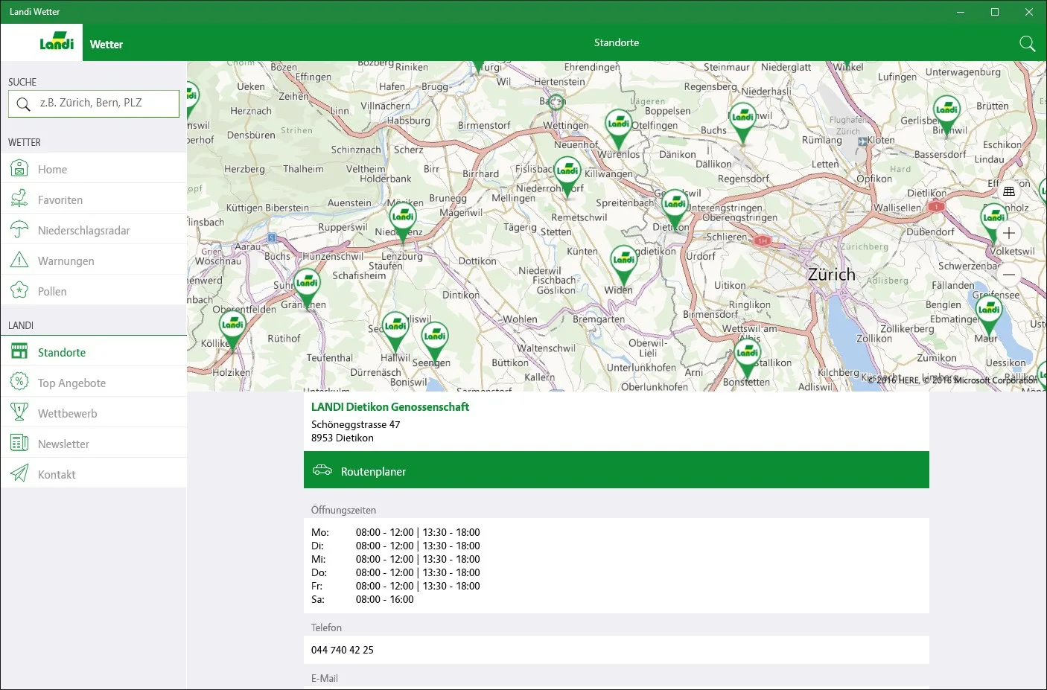Open the Newsletter menu item

[94, 444]
